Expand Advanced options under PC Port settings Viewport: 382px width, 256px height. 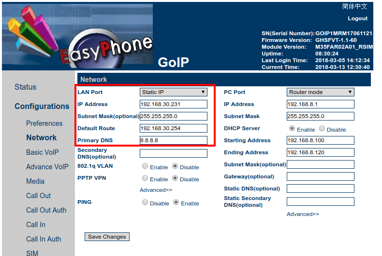pyautogui.click(x=303, y=214)
